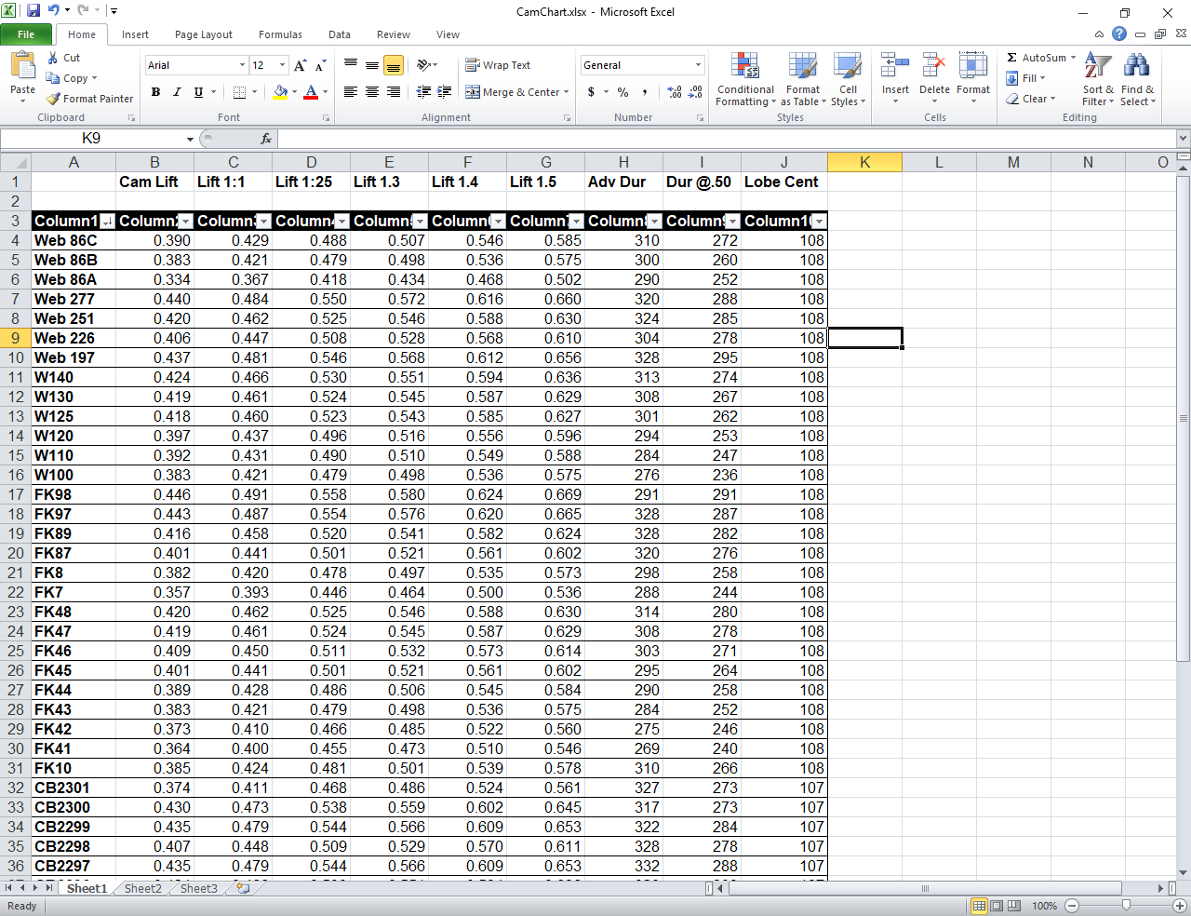Click the Format Painter brush icon
1191x916 pixels.
(x=54, y=99)
